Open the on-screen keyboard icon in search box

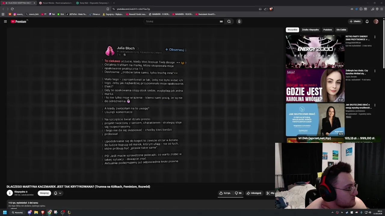coord(221,21)
